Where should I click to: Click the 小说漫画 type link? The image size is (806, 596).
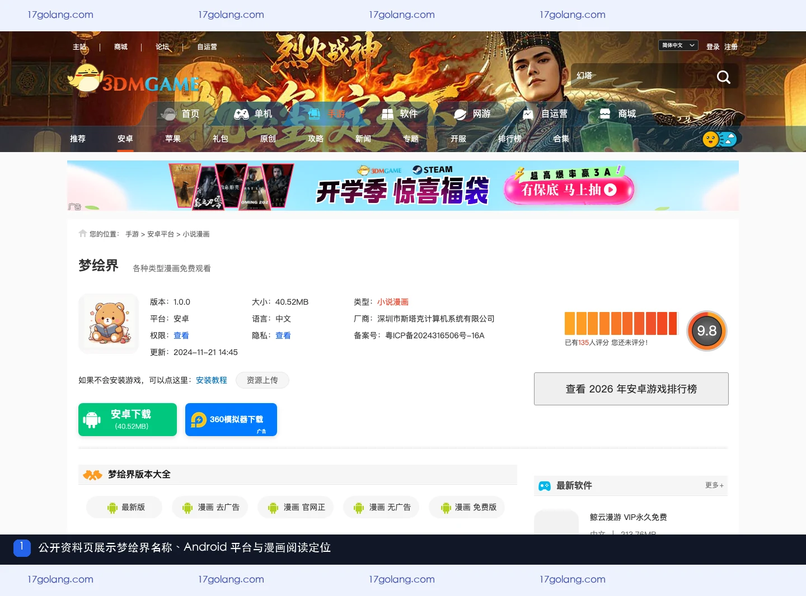[x=393, y=302]
